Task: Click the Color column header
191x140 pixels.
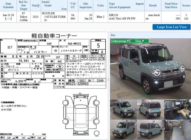Action: (x=101, y=5)
